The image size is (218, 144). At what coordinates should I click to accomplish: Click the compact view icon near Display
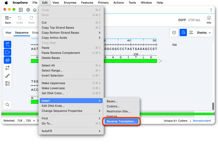[174, 32]
